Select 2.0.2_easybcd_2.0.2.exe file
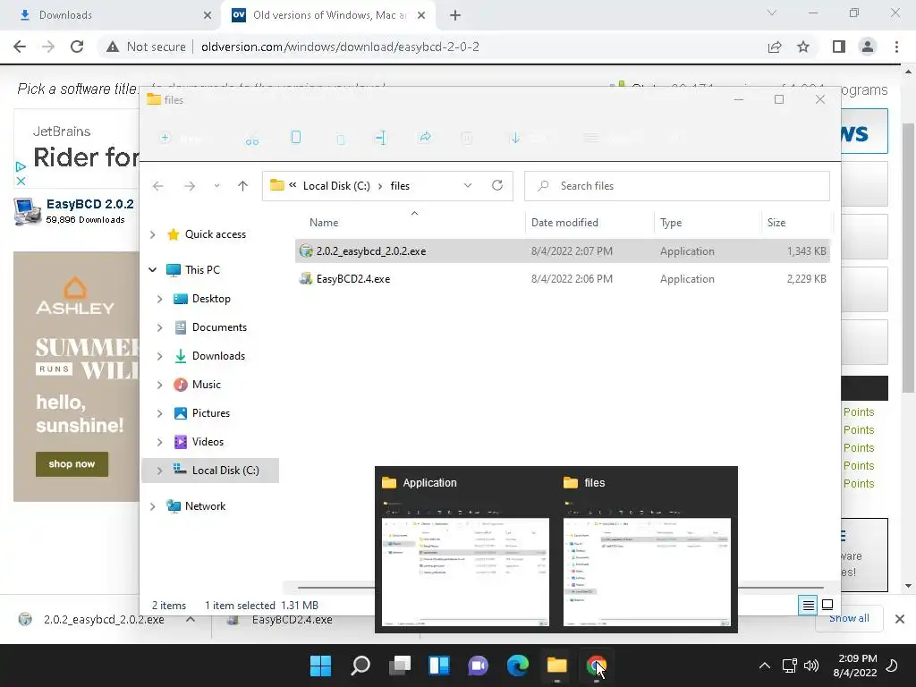916x687 pixels. (562, 251)
